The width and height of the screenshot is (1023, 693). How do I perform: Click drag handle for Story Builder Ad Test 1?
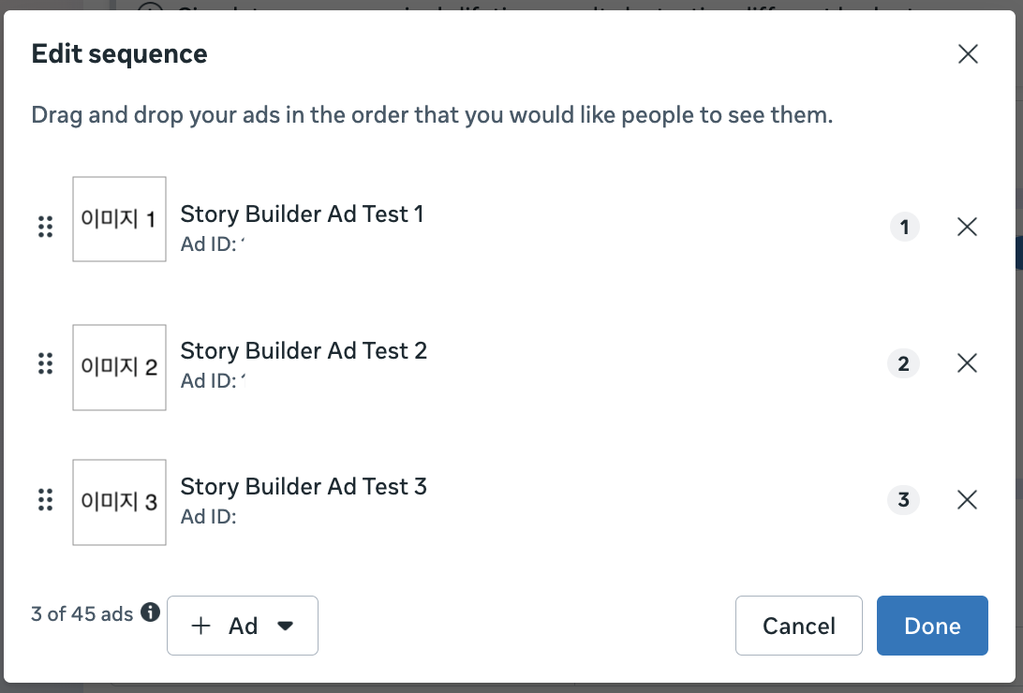pos(45,227)
